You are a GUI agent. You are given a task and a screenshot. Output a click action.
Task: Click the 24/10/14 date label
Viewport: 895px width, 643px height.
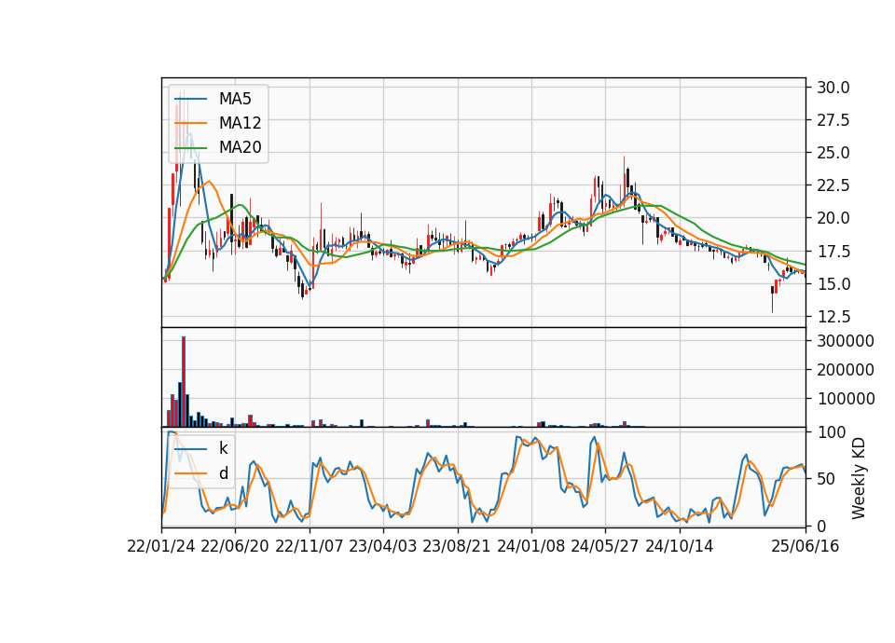pyautogui.click(x=680, y=546)
